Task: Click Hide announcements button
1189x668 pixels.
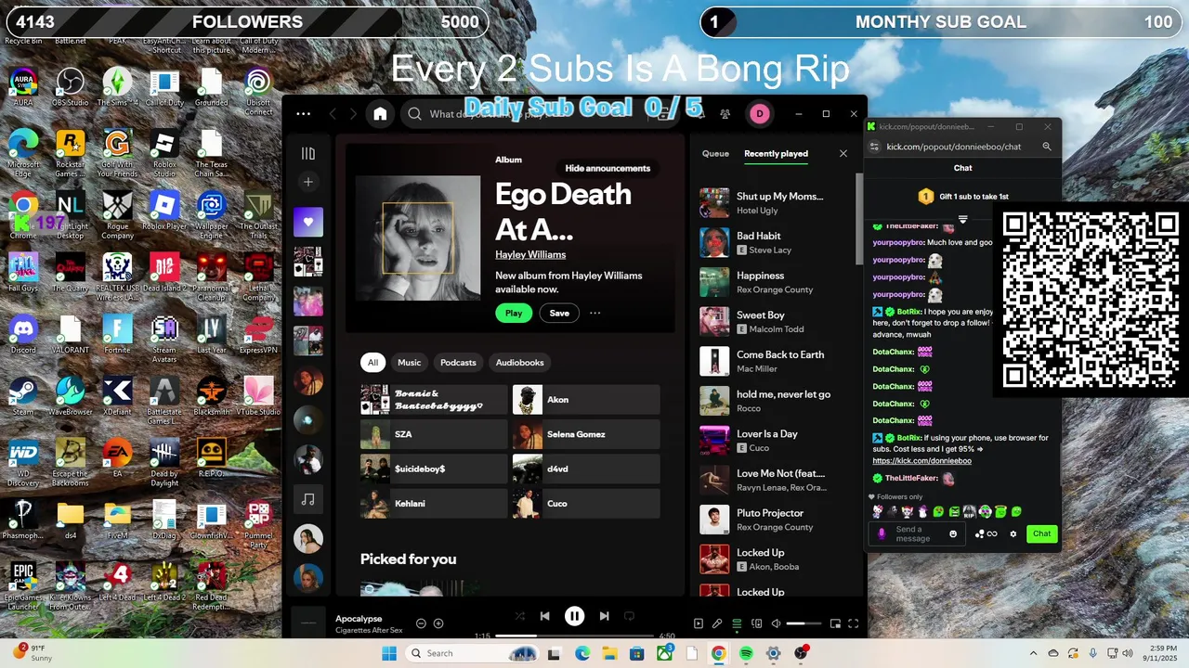Action: coord(608,168)
